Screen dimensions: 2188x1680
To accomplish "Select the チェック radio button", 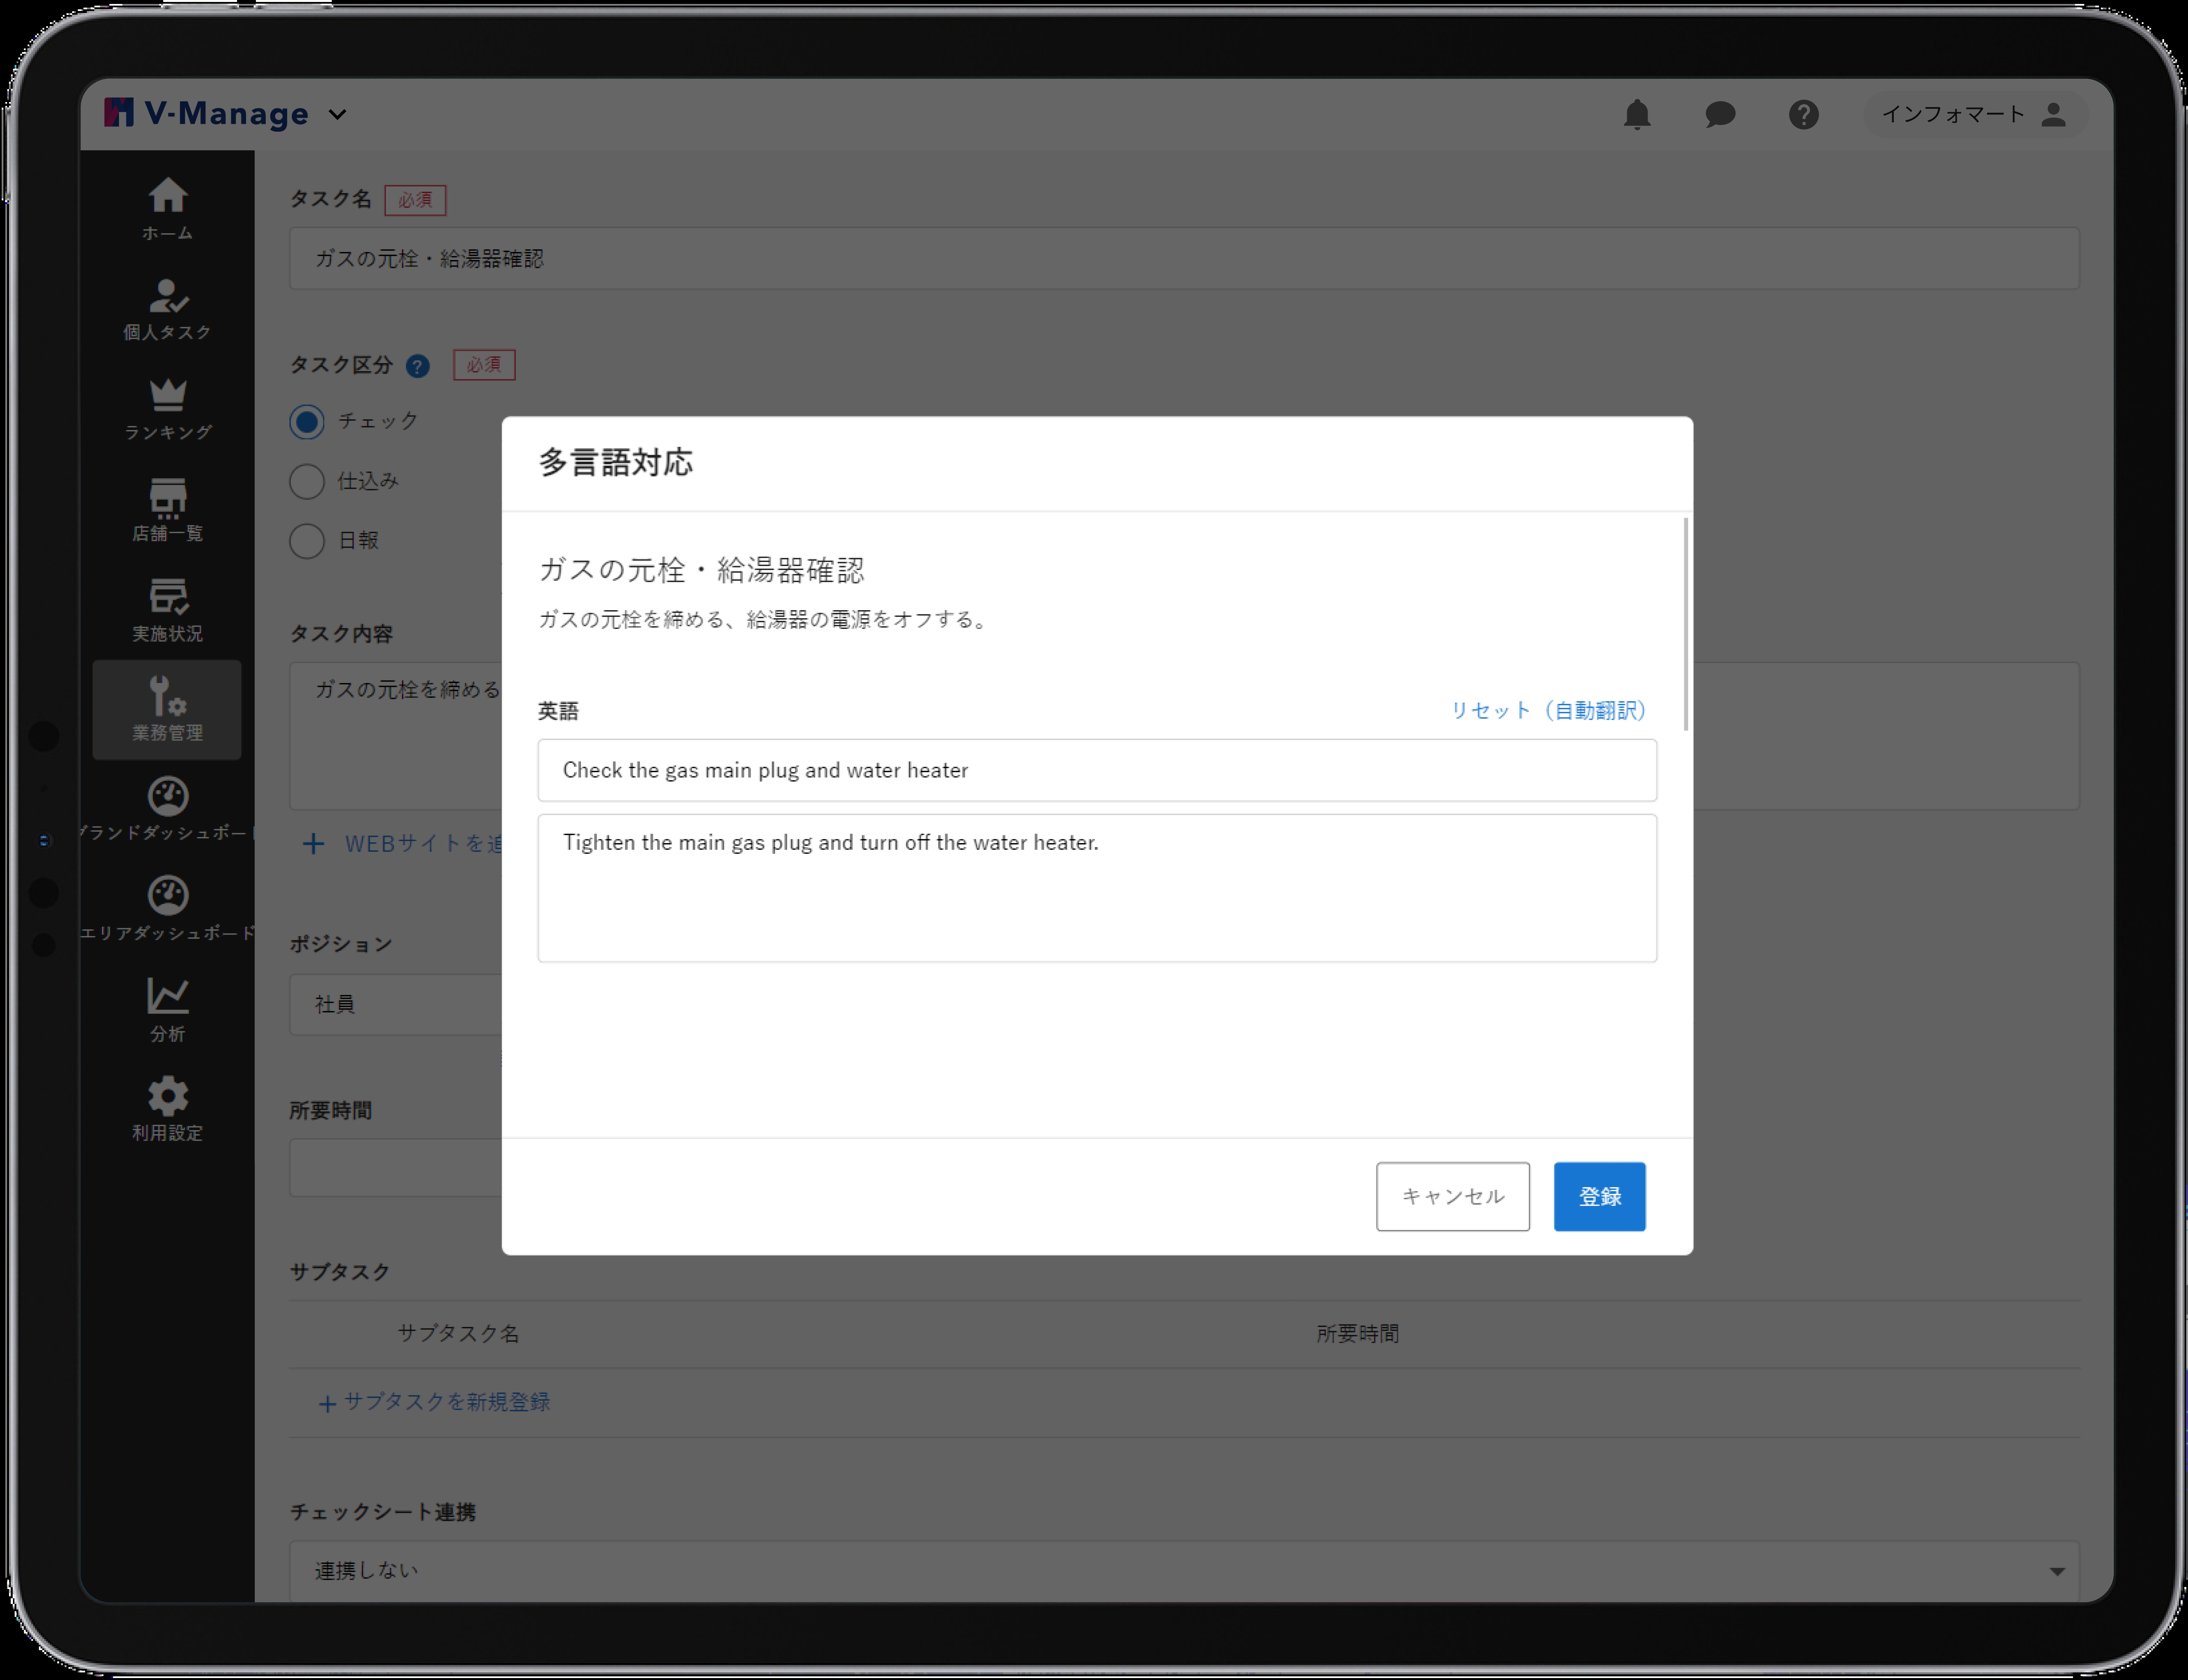I will [307, 421].
